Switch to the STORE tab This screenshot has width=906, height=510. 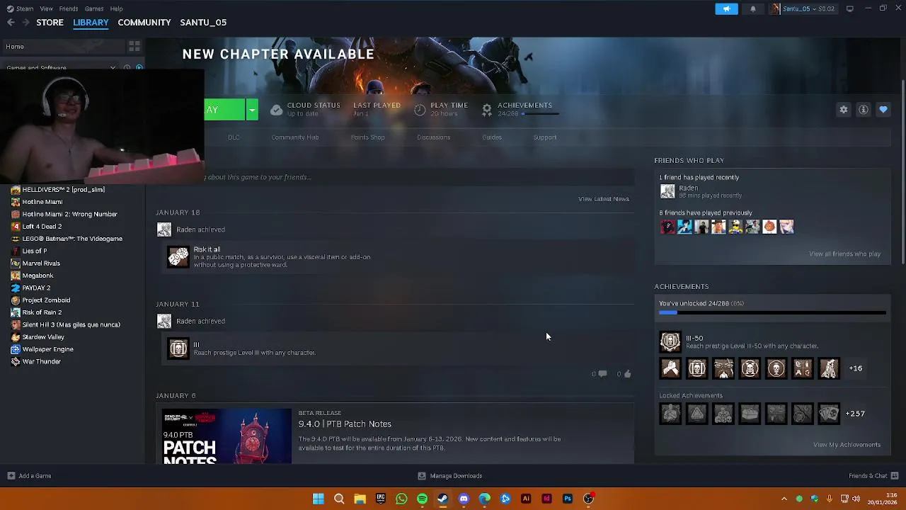click(x=50, y=23)
